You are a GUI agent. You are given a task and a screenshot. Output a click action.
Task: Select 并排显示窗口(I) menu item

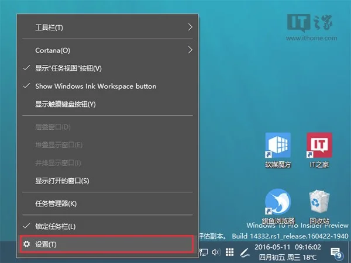[x=108, y=163]
